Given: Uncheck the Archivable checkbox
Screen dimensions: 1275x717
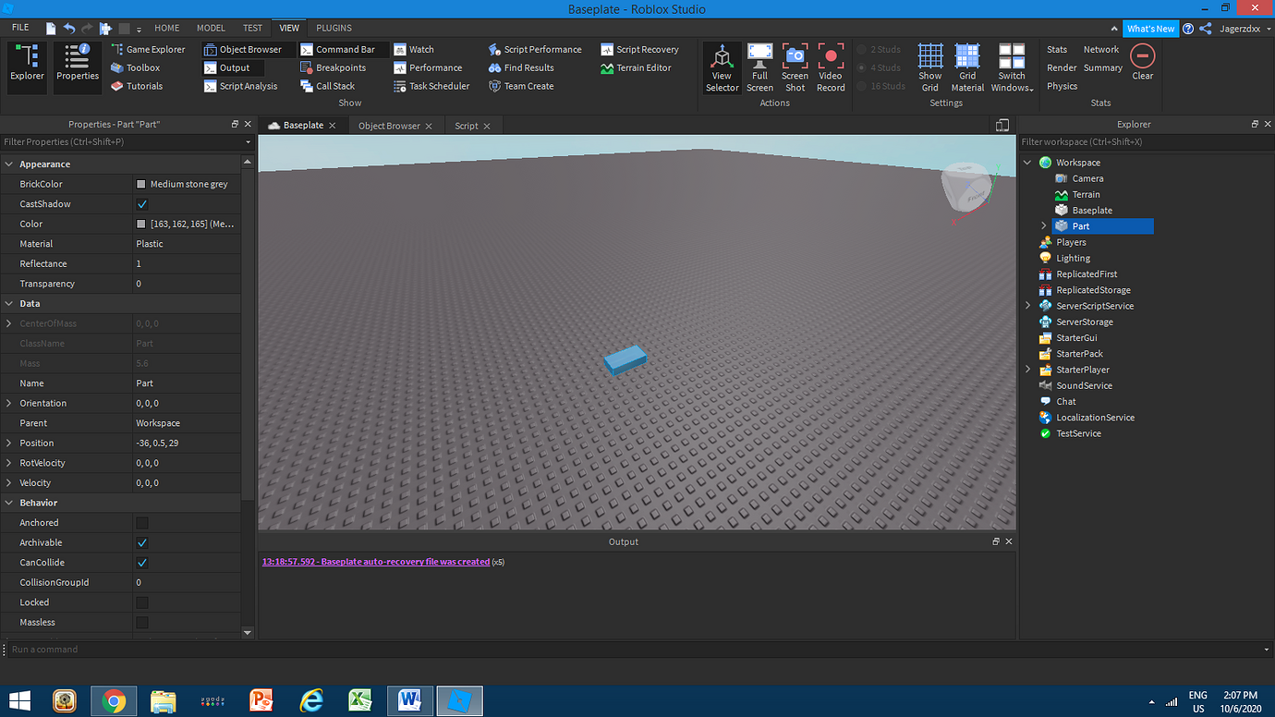Looking at the screenshot, I should point(141,543).
